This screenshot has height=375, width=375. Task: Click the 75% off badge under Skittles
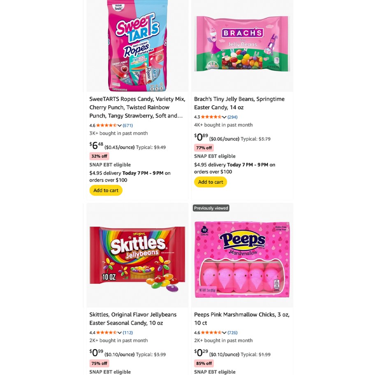99,363
